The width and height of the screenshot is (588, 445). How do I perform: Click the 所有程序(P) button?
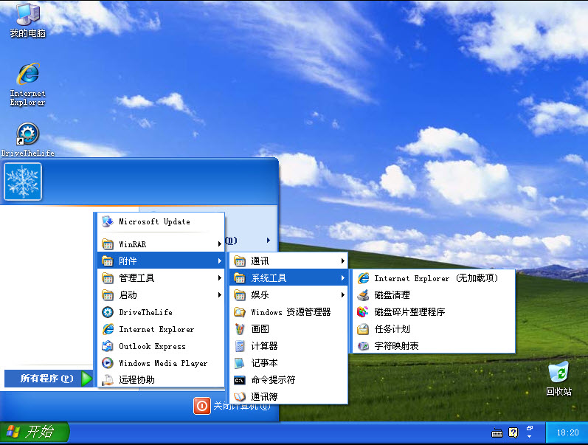click(49, 378)
